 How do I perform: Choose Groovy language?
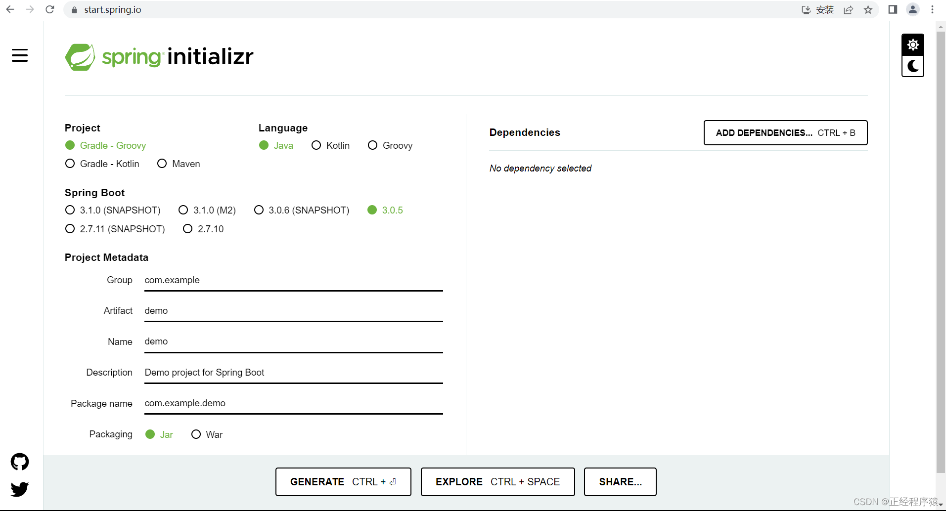coord(390,145)
